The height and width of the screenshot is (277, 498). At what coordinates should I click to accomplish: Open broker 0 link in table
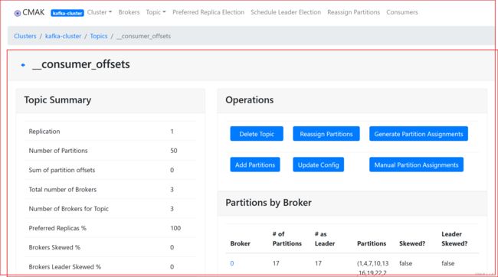click(232, 263)
